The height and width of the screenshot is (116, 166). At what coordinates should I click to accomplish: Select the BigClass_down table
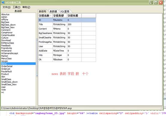tap(8, 25)
